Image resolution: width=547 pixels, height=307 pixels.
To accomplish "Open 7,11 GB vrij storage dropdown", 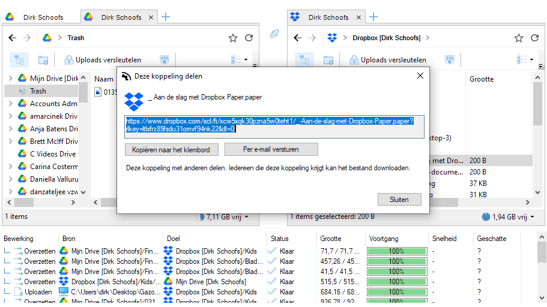I will coord(223,216).
